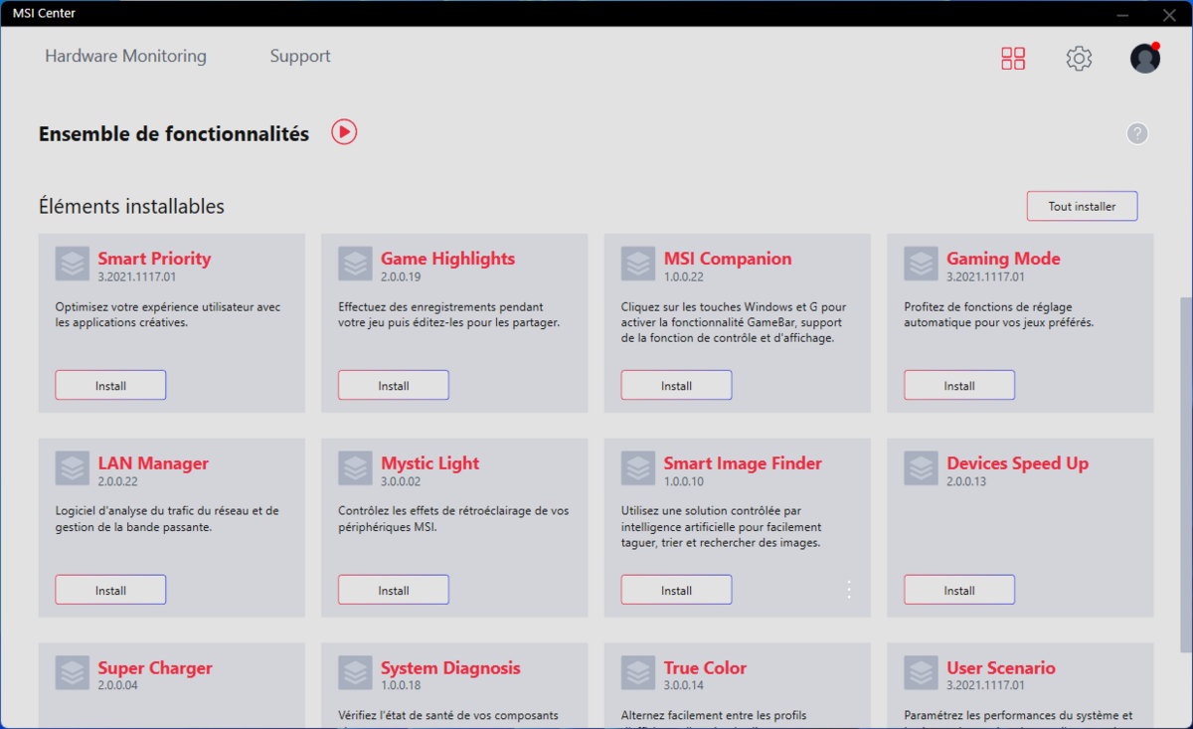Click version 2.0.0.04 under Super Charger

coord(118,686)
